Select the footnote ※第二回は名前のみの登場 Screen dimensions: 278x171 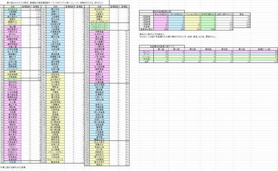[13, 167]
